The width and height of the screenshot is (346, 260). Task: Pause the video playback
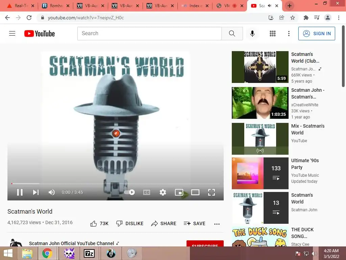(x=20, y=192)
